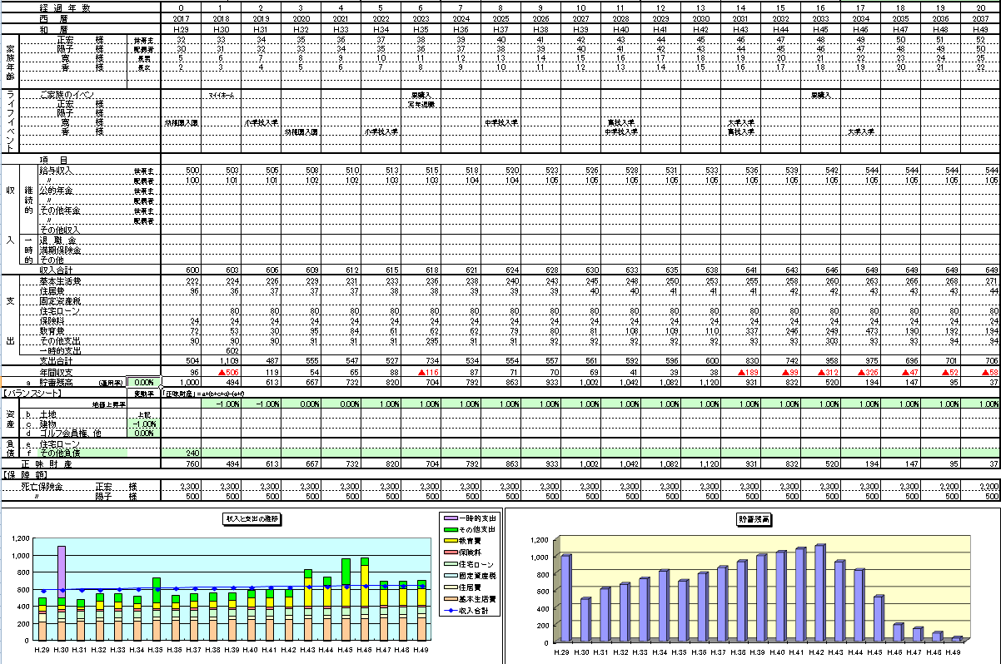
Task: Click the その他支出 table row label
Action: [61, 341]
